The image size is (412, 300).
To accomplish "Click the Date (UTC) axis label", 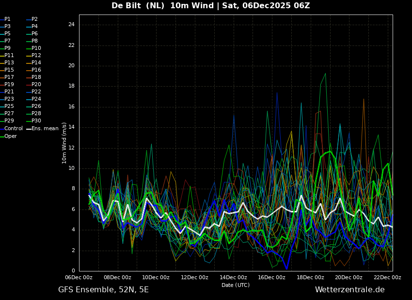I will (236, 285).
